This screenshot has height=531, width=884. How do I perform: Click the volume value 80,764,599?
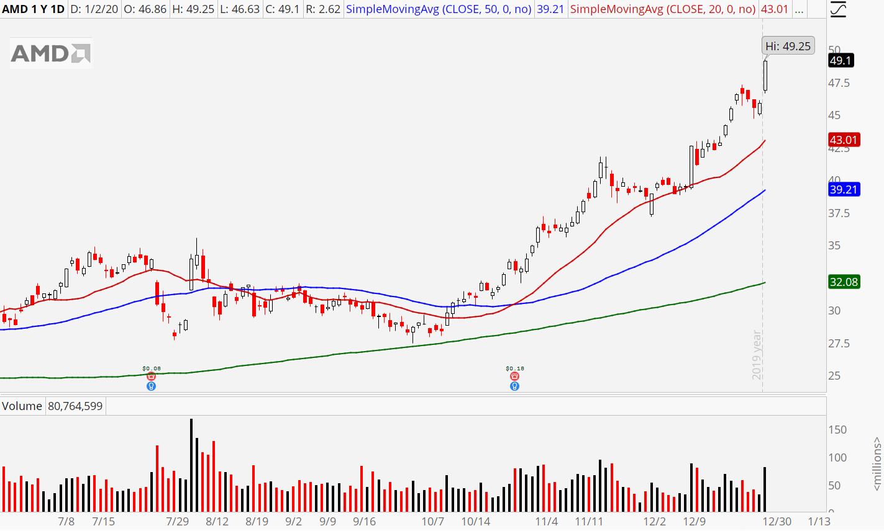pos(75,406)
